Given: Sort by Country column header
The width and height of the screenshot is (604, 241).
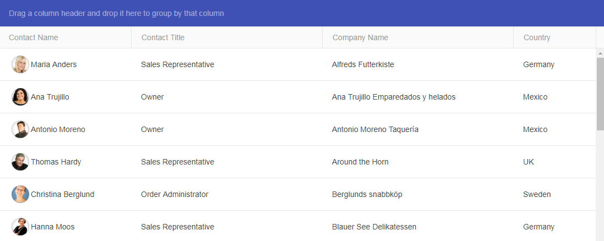Looking at the screenshot, I should click(x=537, y=37).
